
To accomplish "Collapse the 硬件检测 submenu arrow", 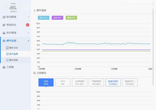I will coord(29,41).
